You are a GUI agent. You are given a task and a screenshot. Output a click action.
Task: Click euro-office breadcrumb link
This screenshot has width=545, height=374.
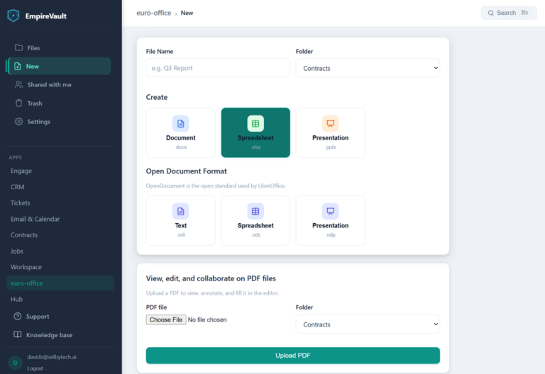153,13
